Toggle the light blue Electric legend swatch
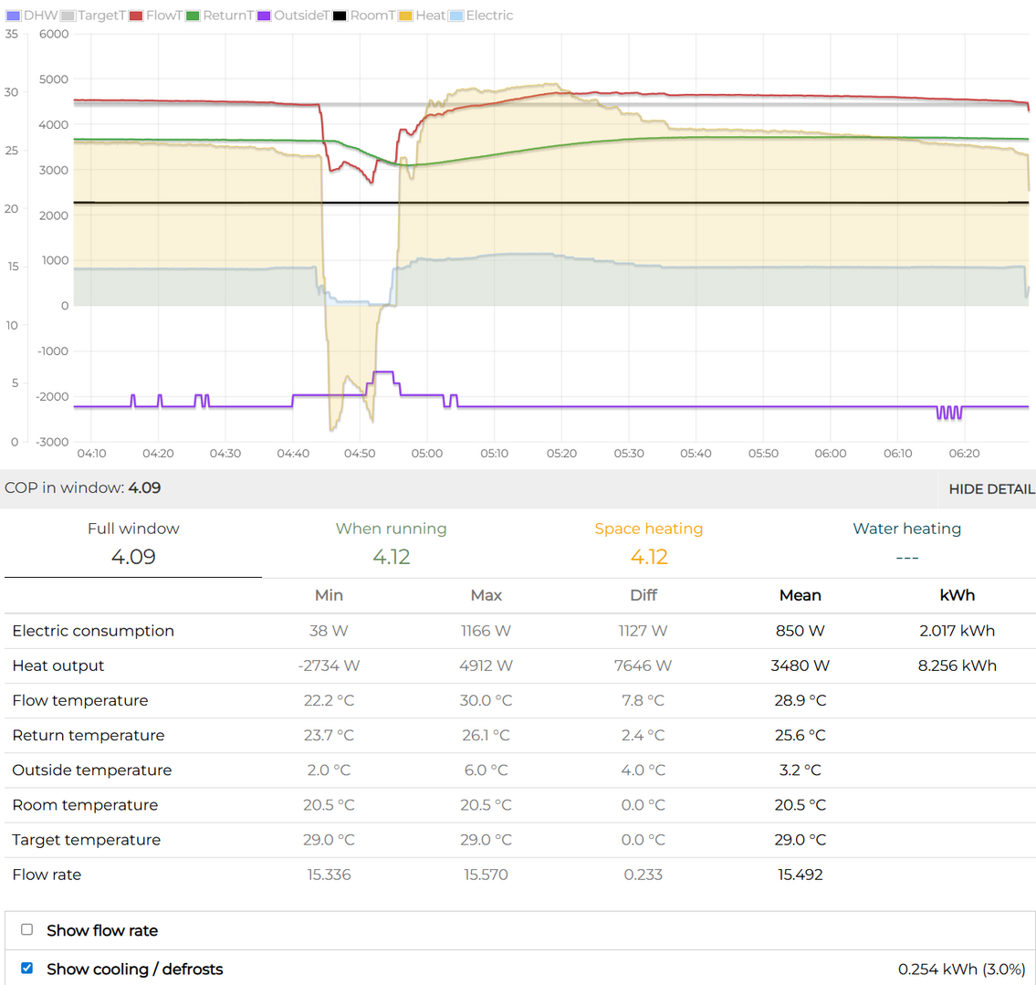 [456, 16]
